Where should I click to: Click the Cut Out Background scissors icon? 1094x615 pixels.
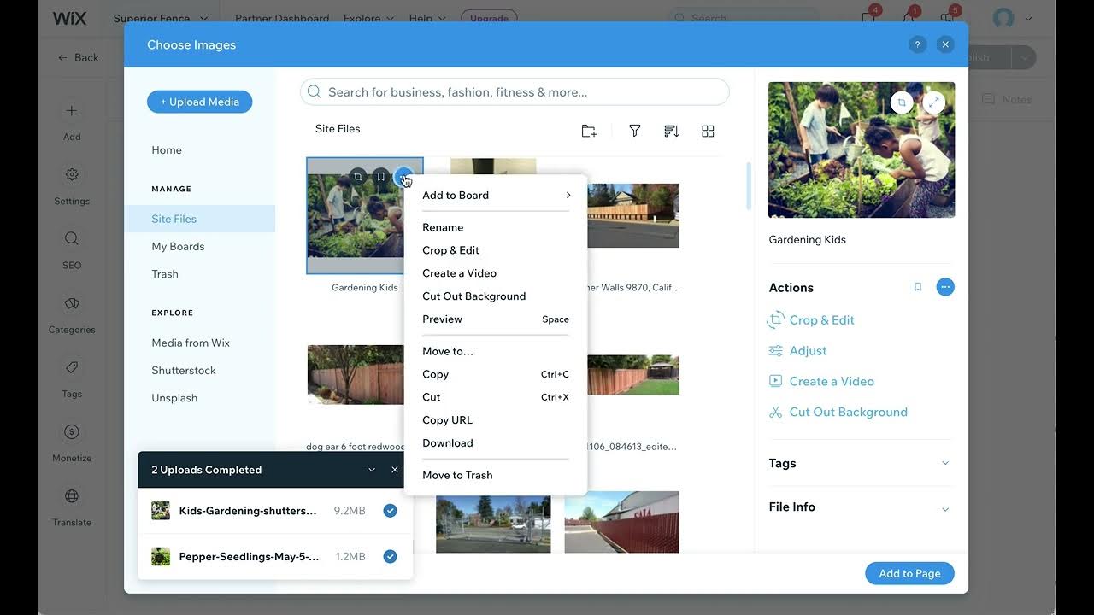[x=775, y=412]
